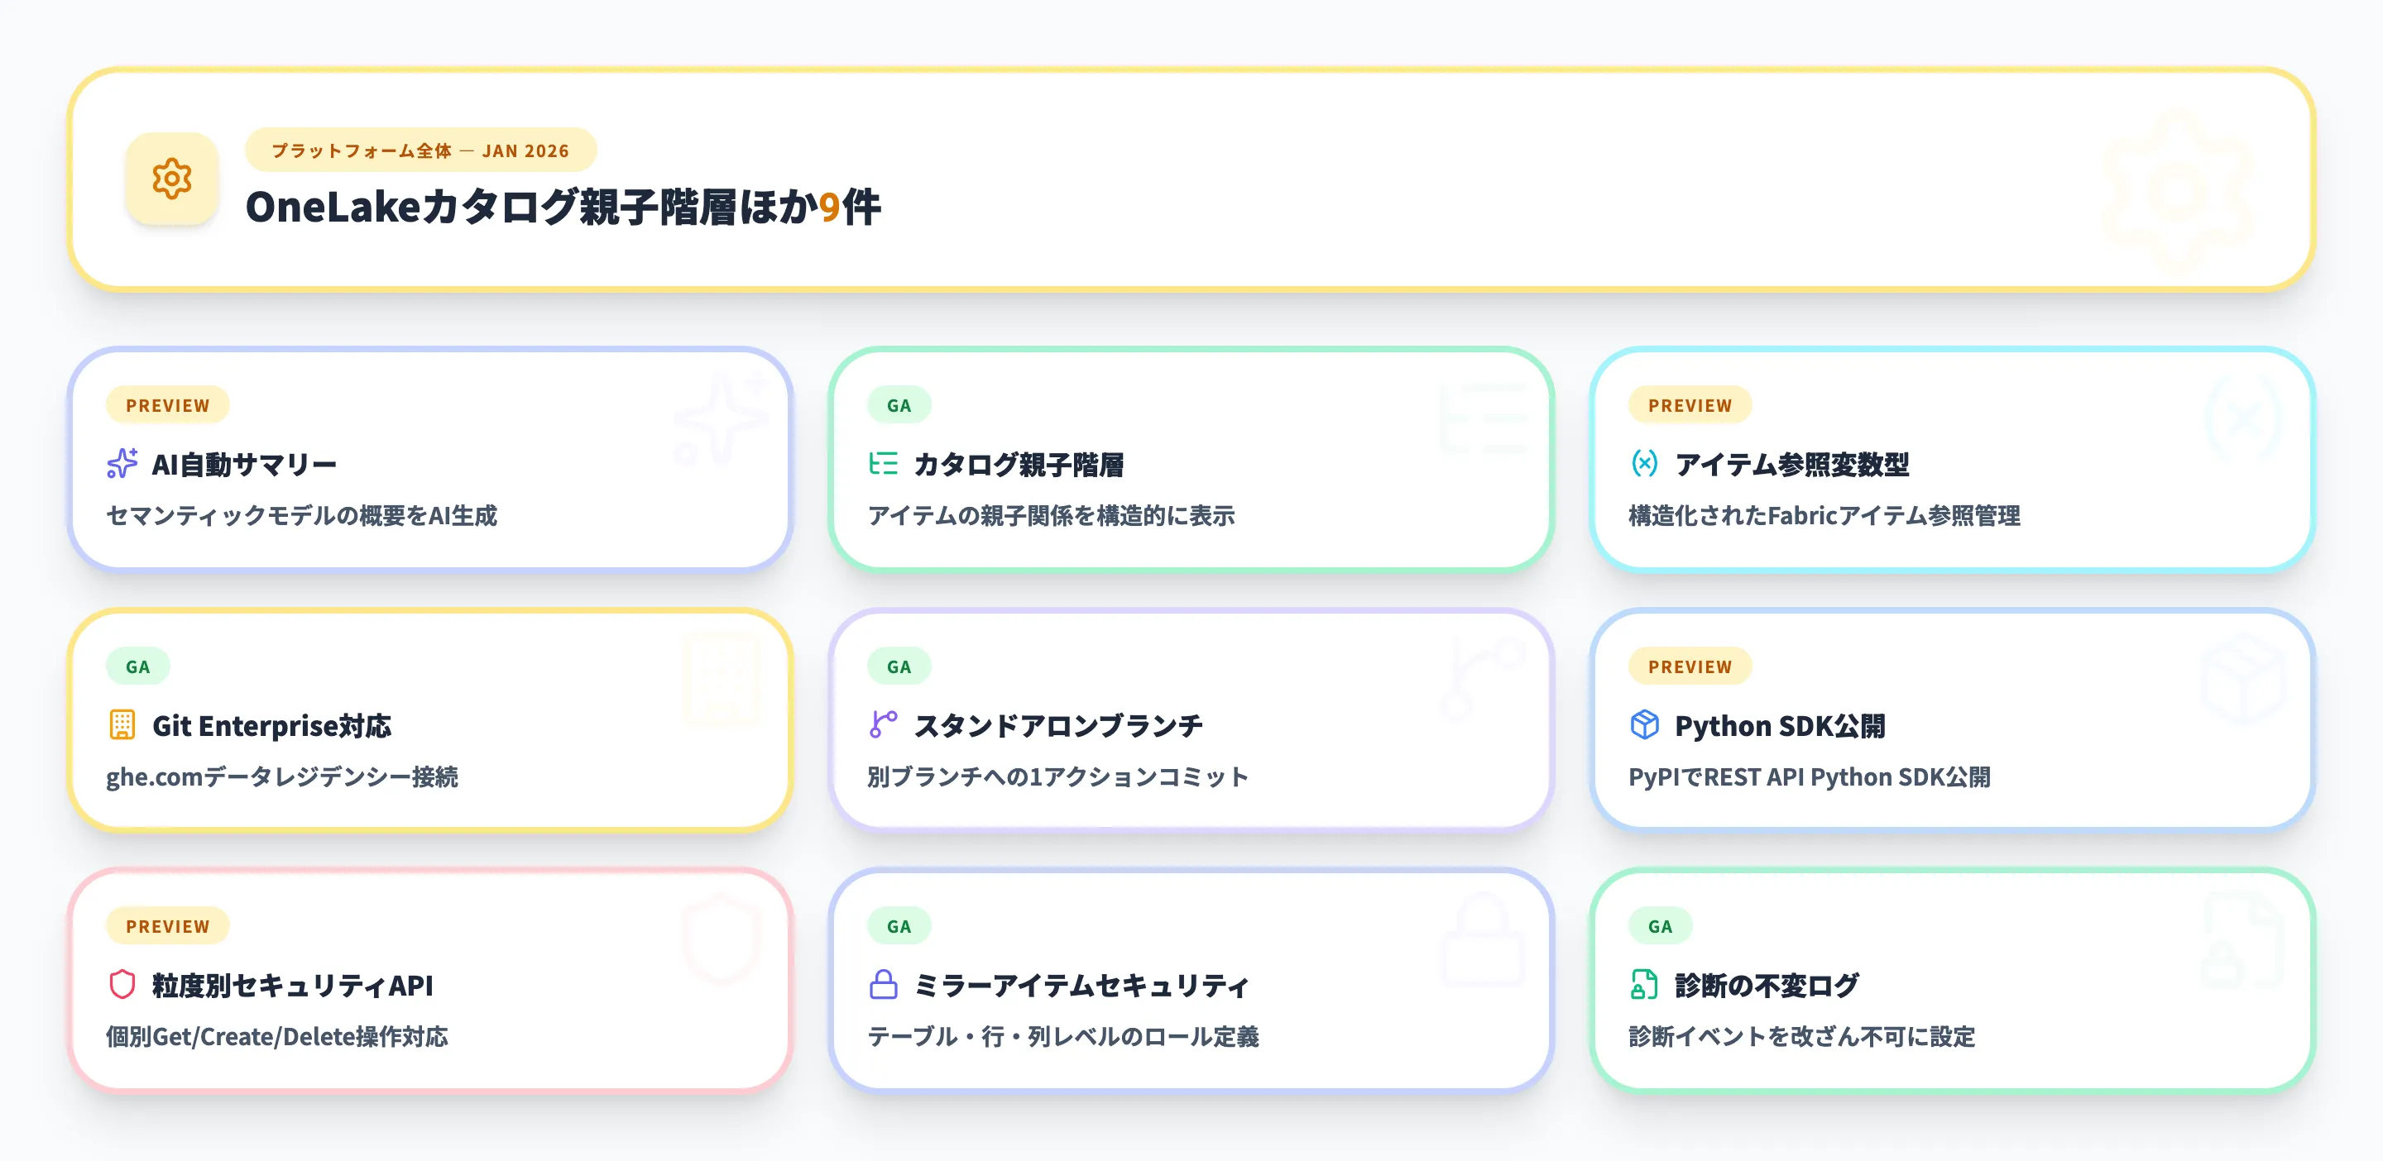Select the variable (x) icon for アイテム参照変数型
This screenshot has width=2383, height=1161.
click(1645, 465)
